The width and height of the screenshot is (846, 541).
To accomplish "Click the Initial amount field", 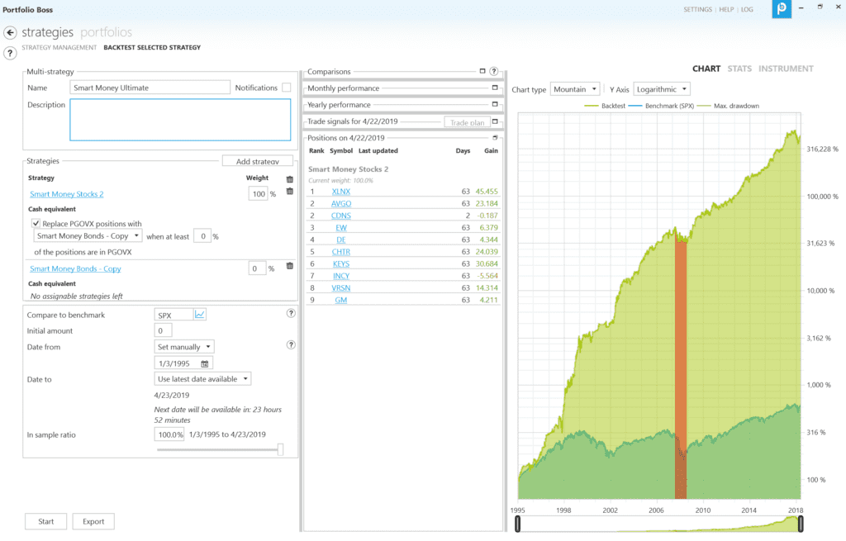I will click(163, 330).
